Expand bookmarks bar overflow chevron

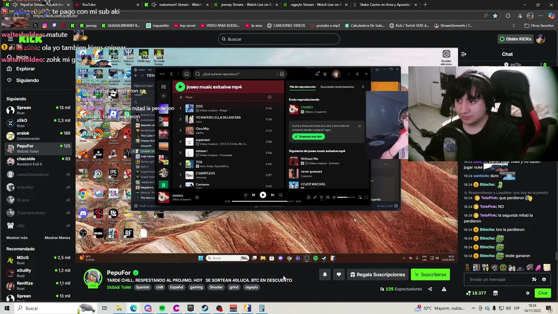coord(514,25)
